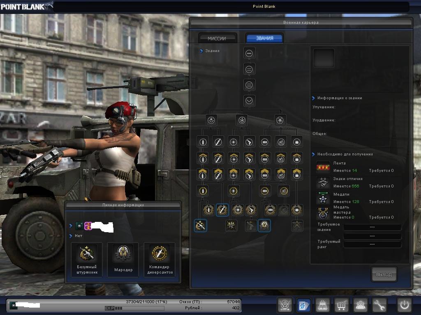This screenshot has width=421, height=315.
Task: Select the plain three-shells rank without chevrons
Action: click(x=265, y=142)
